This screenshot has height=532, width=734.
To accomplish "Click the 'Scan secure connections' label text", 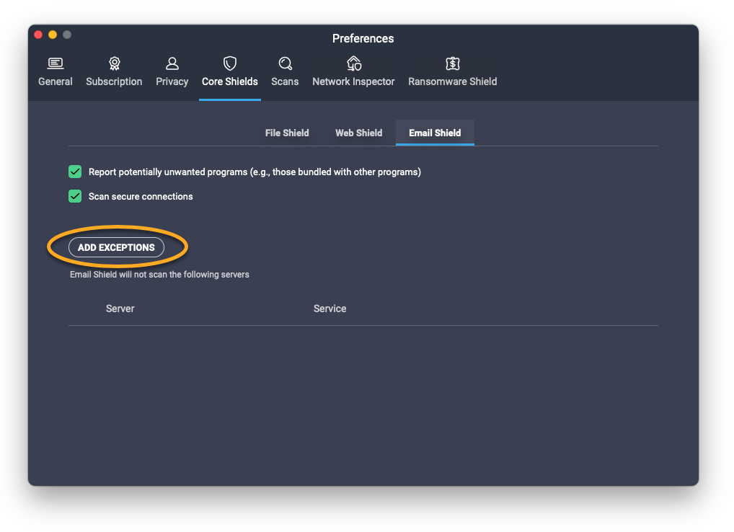I will point(141,196).
